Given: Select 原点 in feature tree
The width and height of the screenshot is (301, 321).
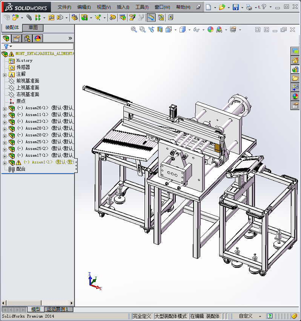Looking at the screenshot, I should pyautogui.click(x=21, y=101).
